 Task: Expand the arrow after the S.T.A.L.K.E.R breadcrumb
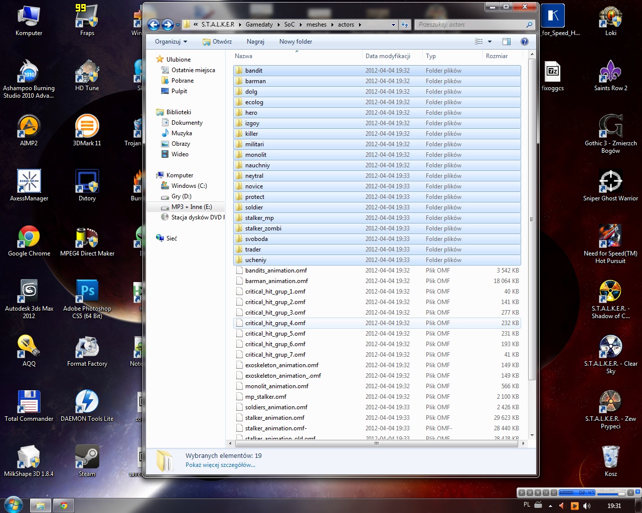point(240,25)
